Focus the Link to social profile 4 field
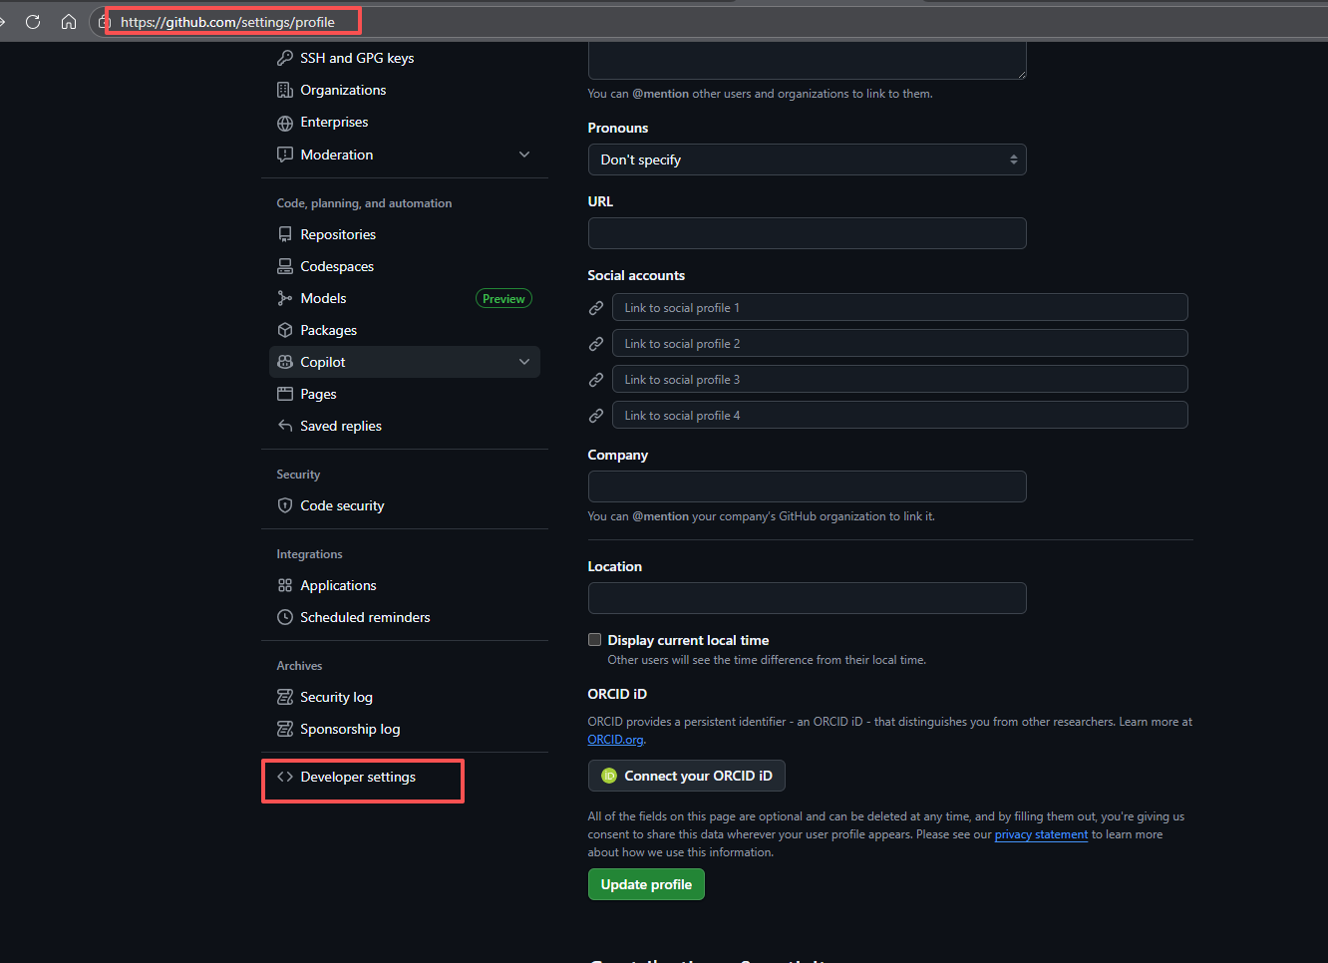The height and width of the screenshot is (963, 1328). click(x=900, y=415)
